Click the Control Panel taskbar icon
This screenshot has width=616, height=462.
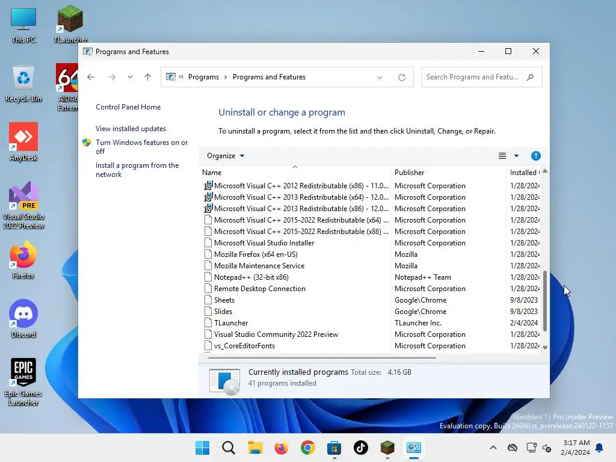414,448
